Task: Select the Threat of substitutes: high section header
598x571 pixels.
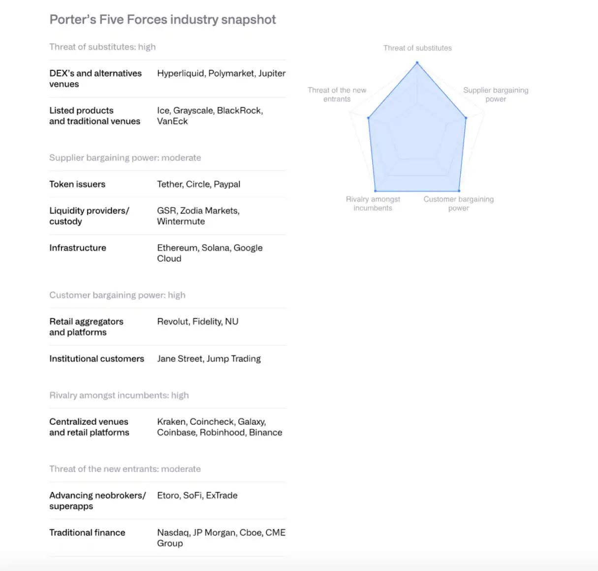Action: (102, 47)
